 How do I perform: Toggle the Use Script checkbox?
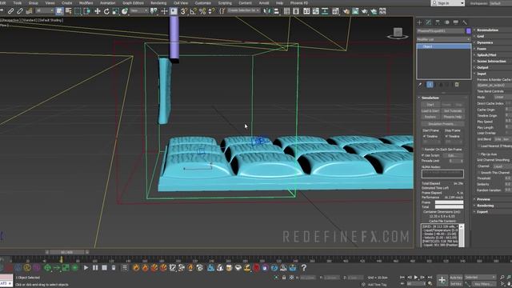[x=423, y=155]
